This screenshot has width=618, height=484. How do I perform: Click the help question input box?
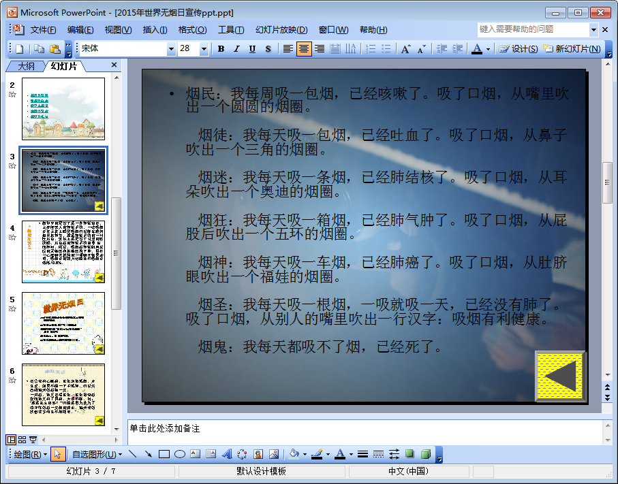pos(534,29)
